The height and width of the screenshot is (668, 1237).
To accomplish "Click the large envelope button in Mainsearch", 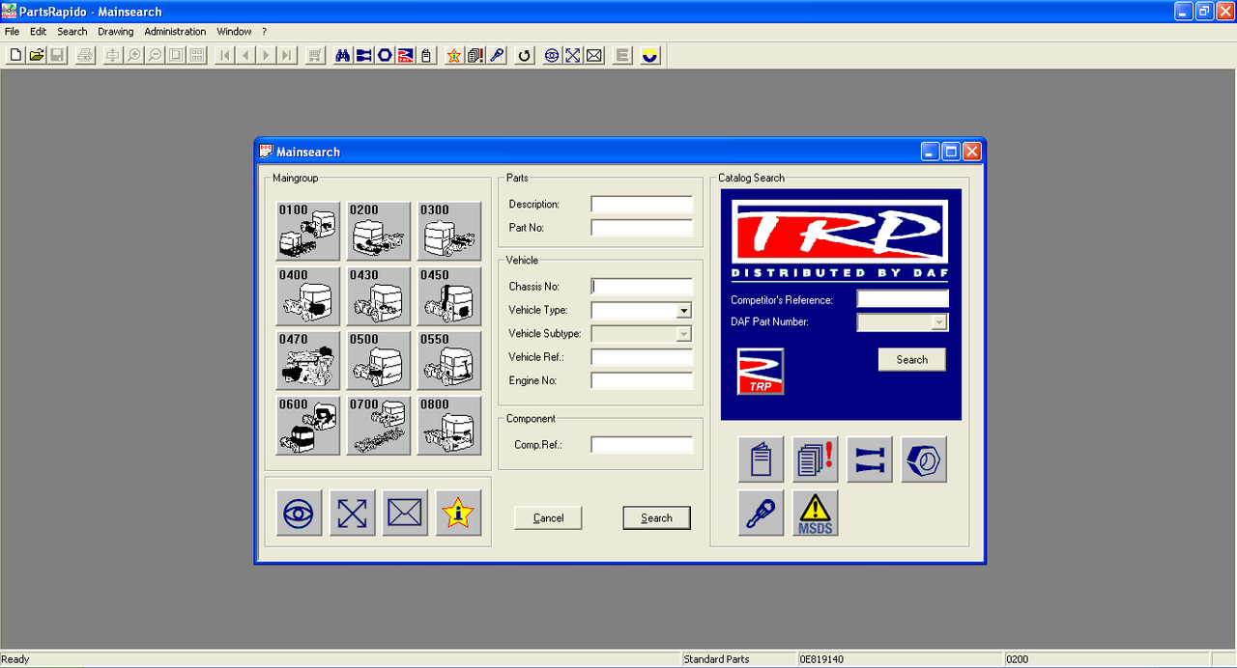I will [x=405, y=514].
